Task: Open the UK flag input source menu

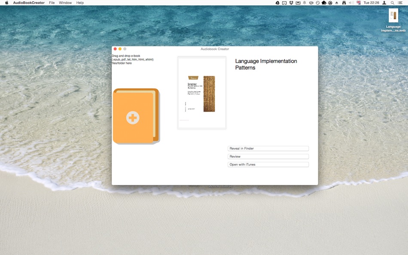Action: point(359,3)
